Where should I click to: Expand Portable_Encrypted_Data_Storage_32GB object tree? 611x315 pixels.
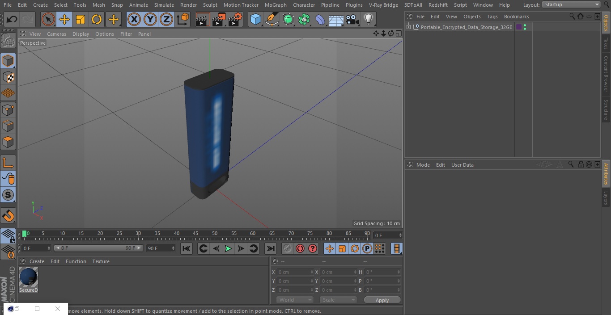click(x=408, y=27)
